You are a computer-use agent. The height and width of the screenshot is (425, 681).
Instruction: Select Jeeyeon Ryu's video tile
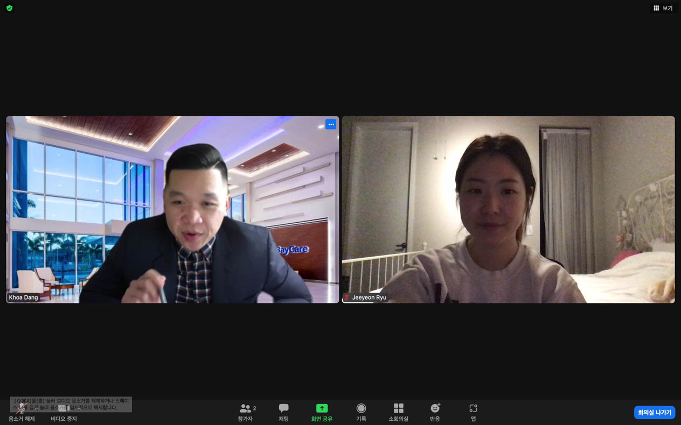(x=508, y=210)
